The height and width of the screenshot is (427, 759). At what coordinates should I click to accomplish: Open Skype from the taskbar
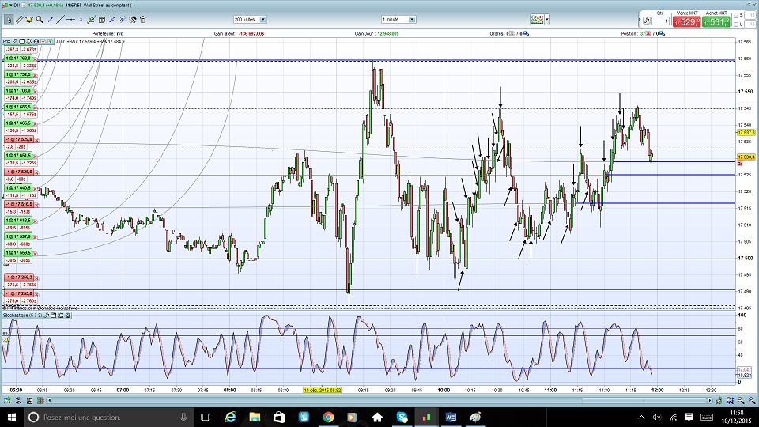(x=402, y=417)
